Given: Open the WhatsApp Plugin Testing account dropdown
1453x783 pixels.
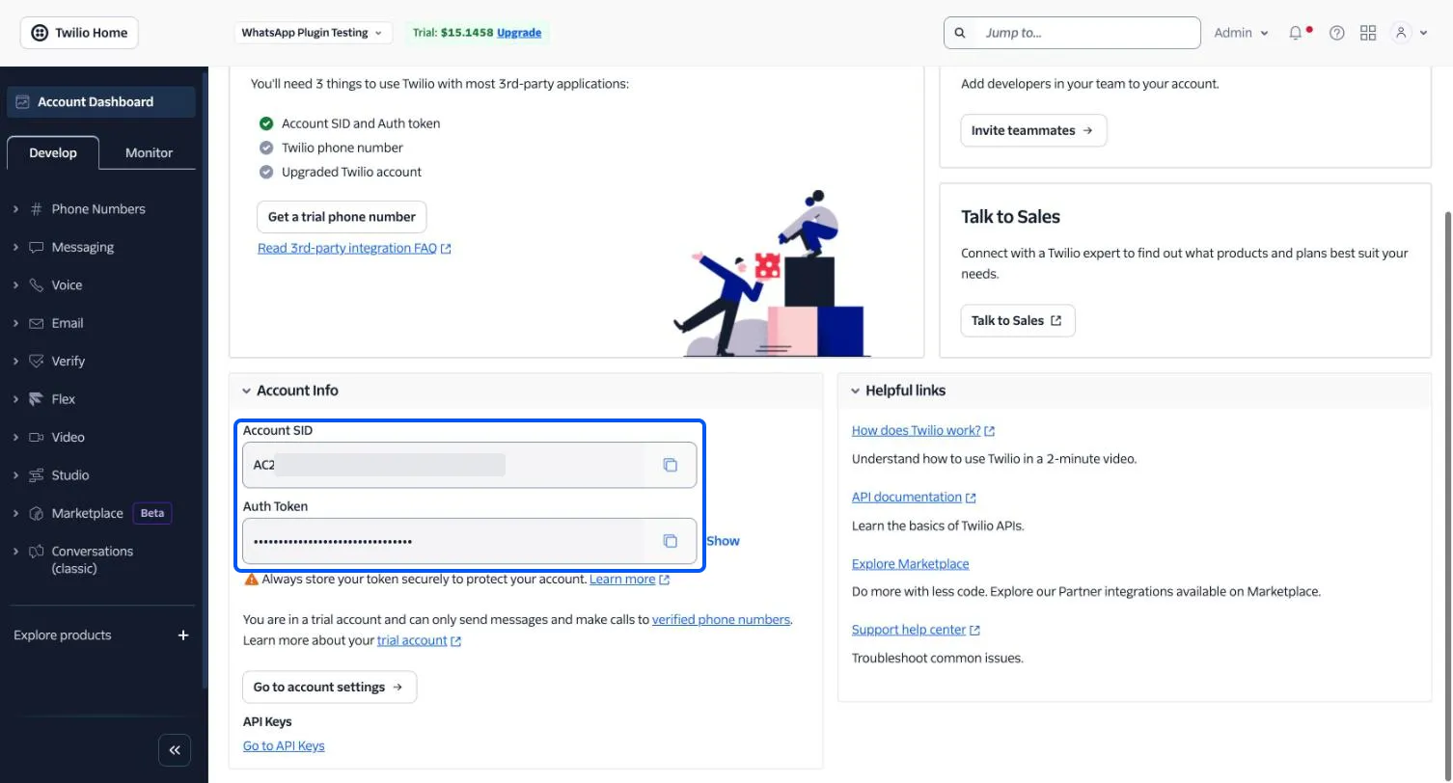Looking at the screenshot, I should [x=313, y=33].
